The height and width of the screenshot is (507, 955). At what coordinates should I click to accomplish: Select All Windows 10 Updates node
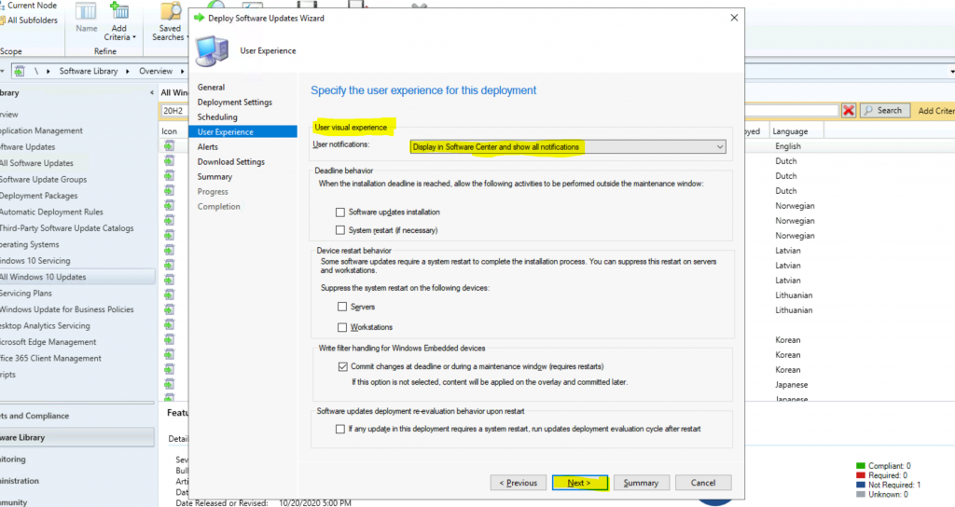click(43, 277)
